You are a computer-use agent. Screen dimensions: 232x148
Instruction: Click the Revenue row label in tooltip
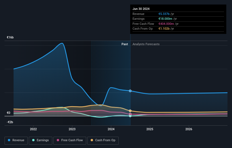(138, 14)
